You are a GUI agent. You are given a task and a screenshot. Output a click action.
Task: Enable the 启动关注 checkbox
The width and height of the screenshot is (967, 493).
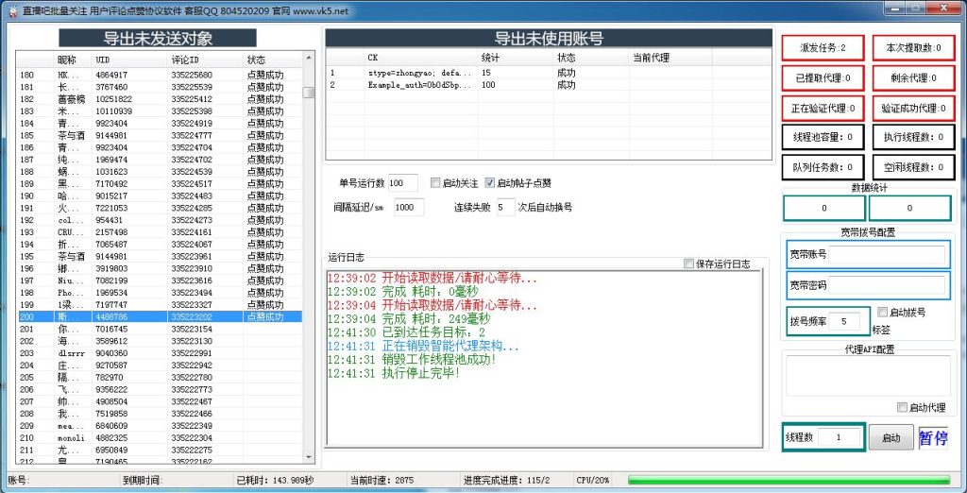coord(435,183)
